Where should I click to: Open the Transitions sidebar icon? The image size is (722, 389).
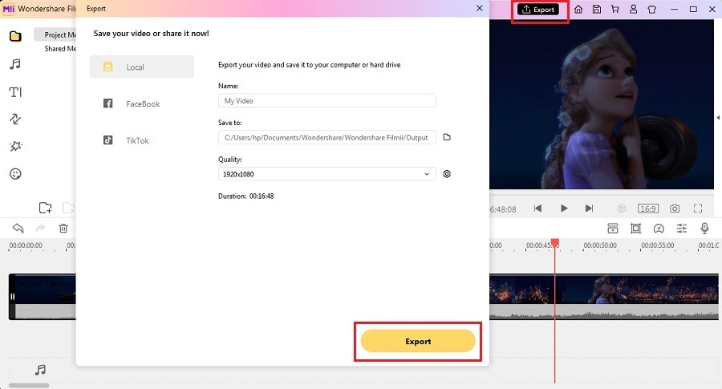[15, 120]
